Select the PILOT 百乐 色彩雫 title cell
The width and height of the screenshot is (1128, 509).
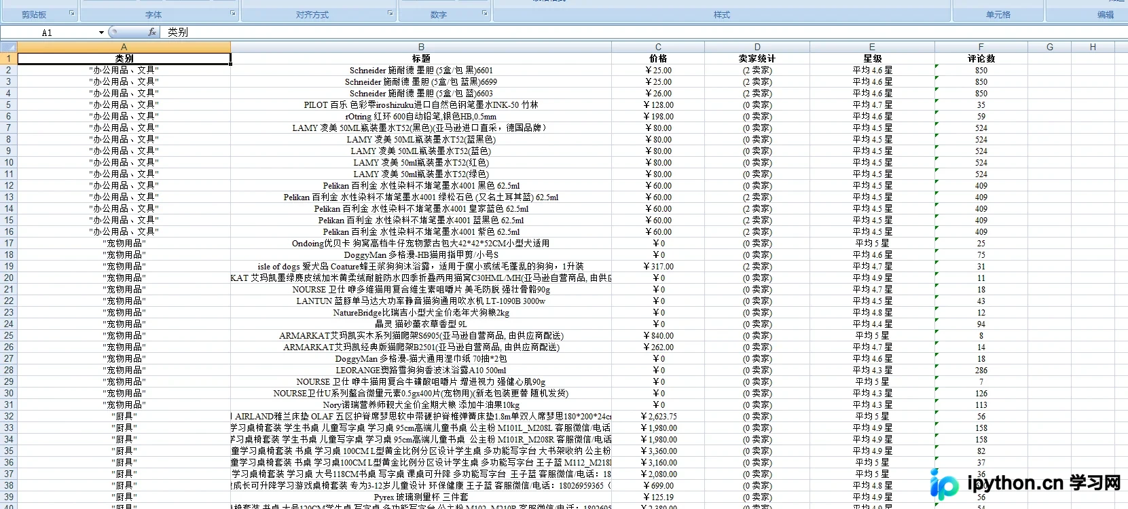[421, 105]
